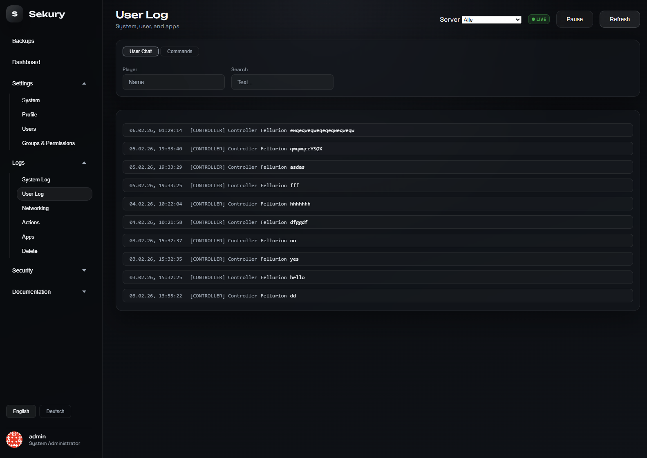
Task: Click the admin avatar icon
Action: point(14,440)
